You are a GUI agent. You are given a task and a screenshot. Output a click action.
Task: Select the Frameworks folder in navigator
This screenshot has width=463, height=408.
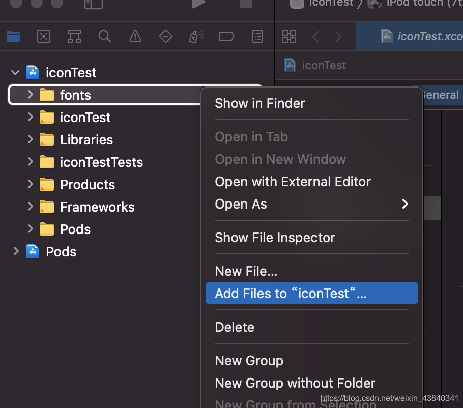pos(97,207)
